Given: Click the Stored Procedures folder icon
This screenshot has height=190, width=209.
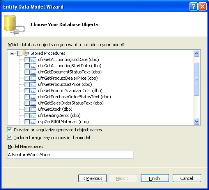Looking at the screenshot, I should (x=26, y=53).
